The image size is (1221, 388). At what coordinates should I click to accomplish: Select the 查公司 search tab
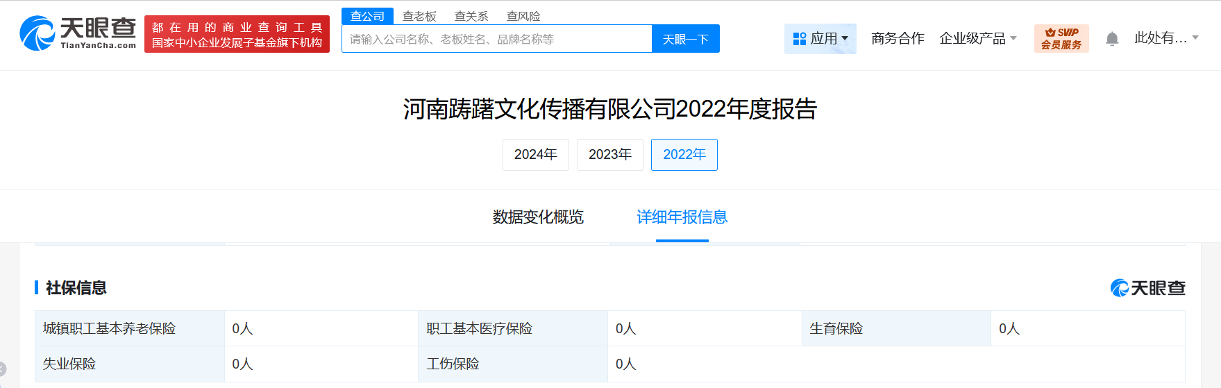367,16
